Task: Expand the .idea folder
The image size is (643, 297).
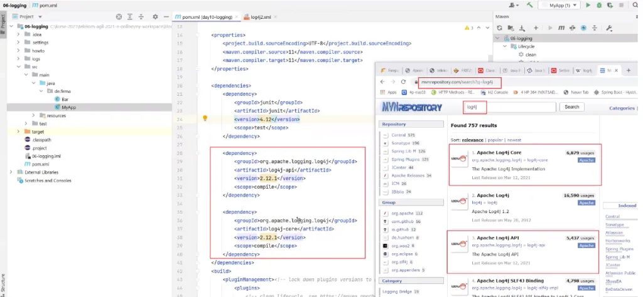Action: pos(18,34)
